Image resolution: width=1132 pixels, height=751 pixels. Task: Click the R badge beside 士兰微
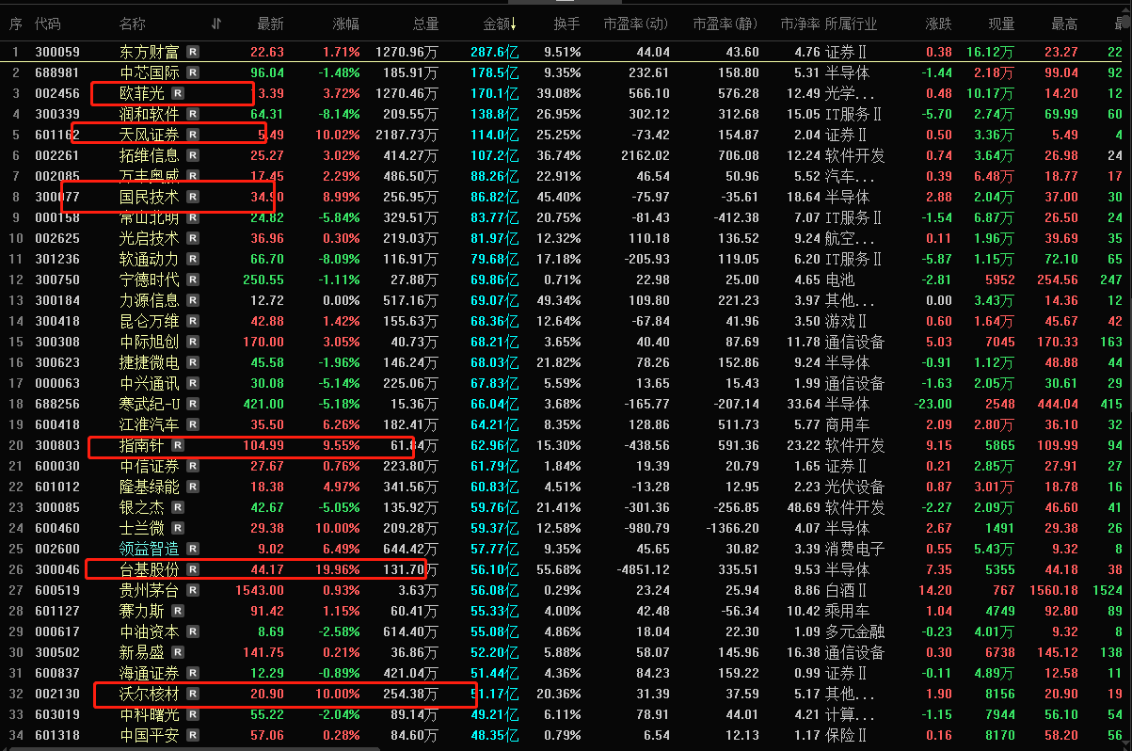pos(178,528)
